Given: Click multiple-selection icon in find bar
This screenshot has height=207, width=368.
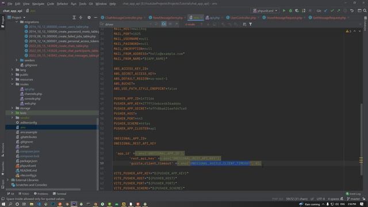Looking at the screenshot, I should (x=244, y=24).
